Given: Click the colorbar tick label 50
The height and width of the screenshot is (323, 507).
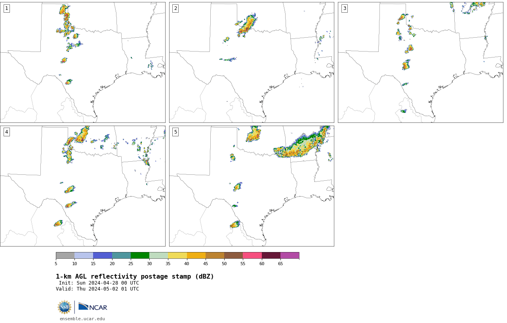Looking at the screenshot, I should (224, 264).
